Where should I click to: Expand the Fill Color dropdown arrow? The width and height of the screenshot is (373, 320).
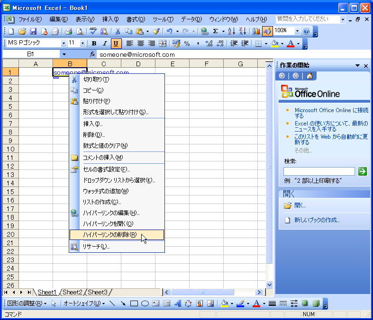coord(282,44)
